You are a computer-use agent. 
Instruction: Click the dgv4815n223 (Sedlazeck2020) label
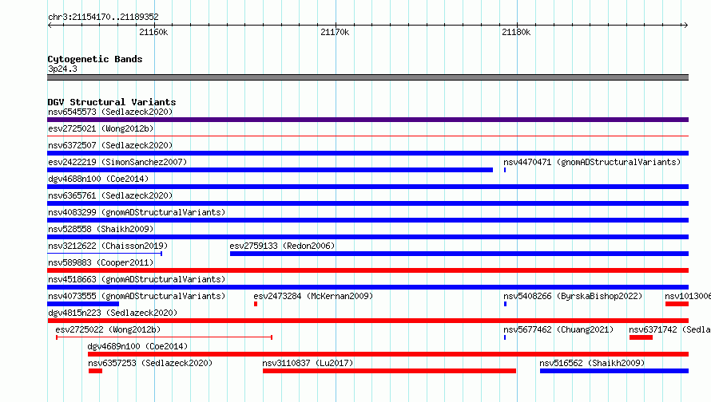[x=113, y=313]
